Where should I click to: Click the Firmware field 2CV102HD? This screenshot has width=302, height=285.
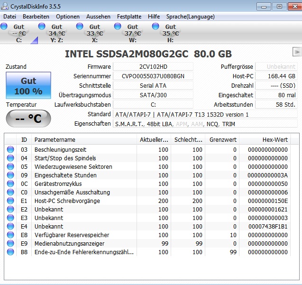153,67
